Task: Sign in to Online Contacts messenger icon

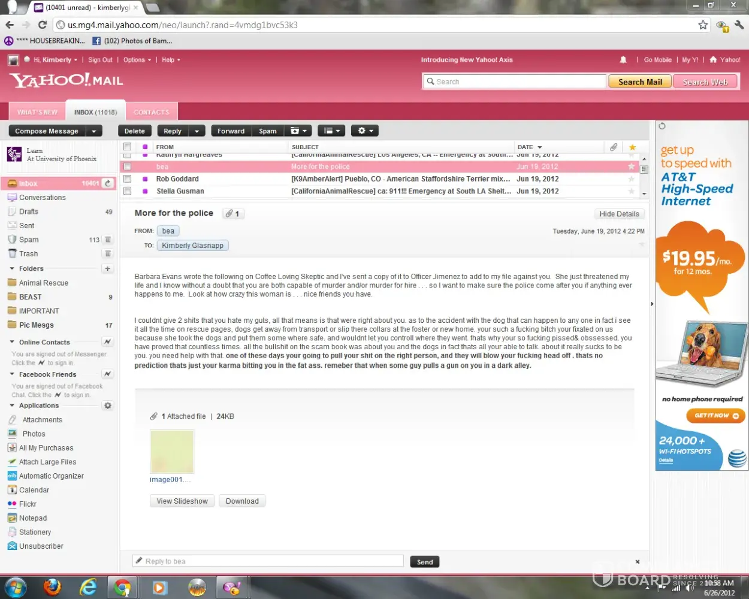Action: pyautogui.click(x=107, y=342)
